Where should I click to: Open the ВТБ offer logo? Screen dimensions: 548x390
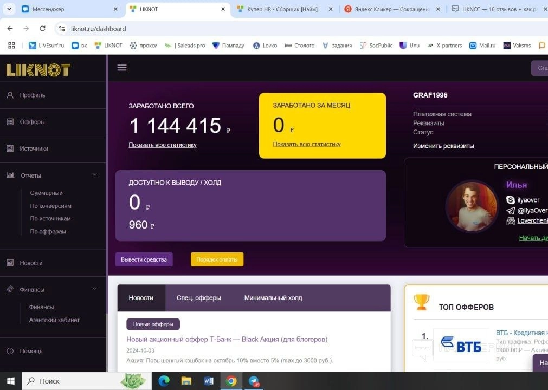tap(461, 344)
